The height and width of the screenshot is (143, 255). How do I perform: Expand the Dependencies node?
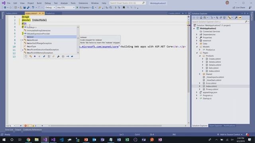point(196,35)
